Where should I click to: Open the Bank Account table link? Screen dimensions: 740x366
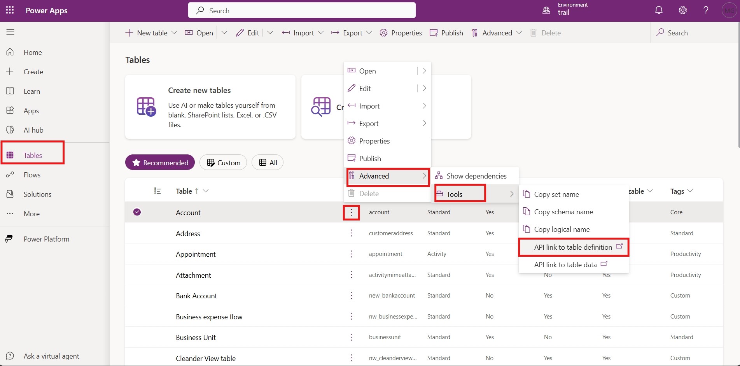click(196, 296)
